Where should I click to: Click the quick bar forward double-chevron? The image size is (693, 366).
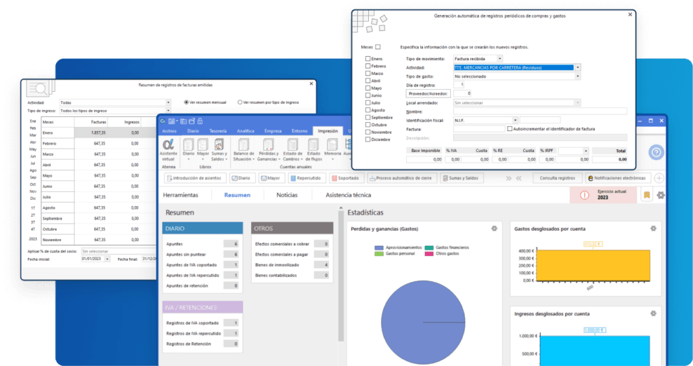(509, 178)
